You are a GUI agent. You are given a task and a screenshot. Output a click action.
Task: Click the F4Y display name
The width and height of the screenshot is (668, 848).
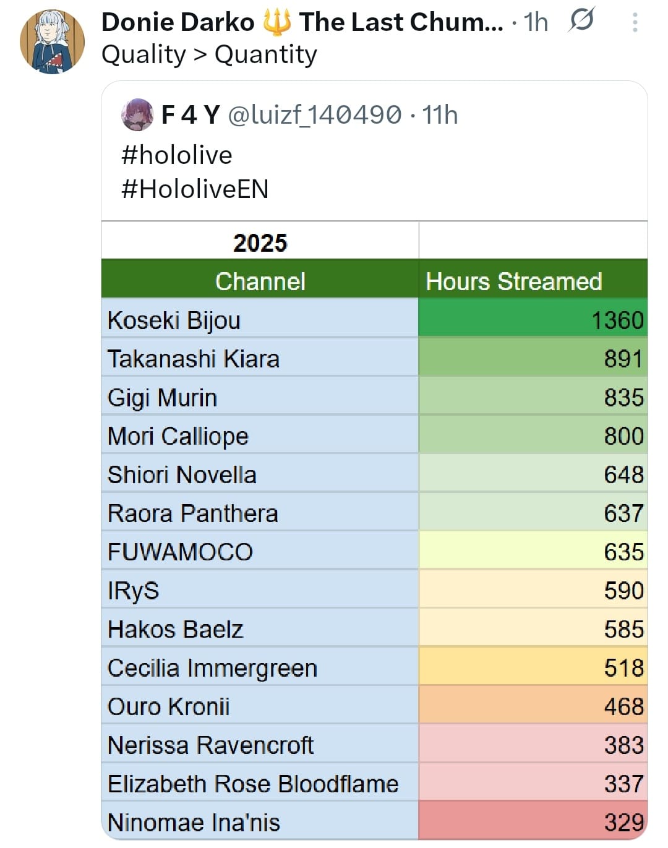191,115
